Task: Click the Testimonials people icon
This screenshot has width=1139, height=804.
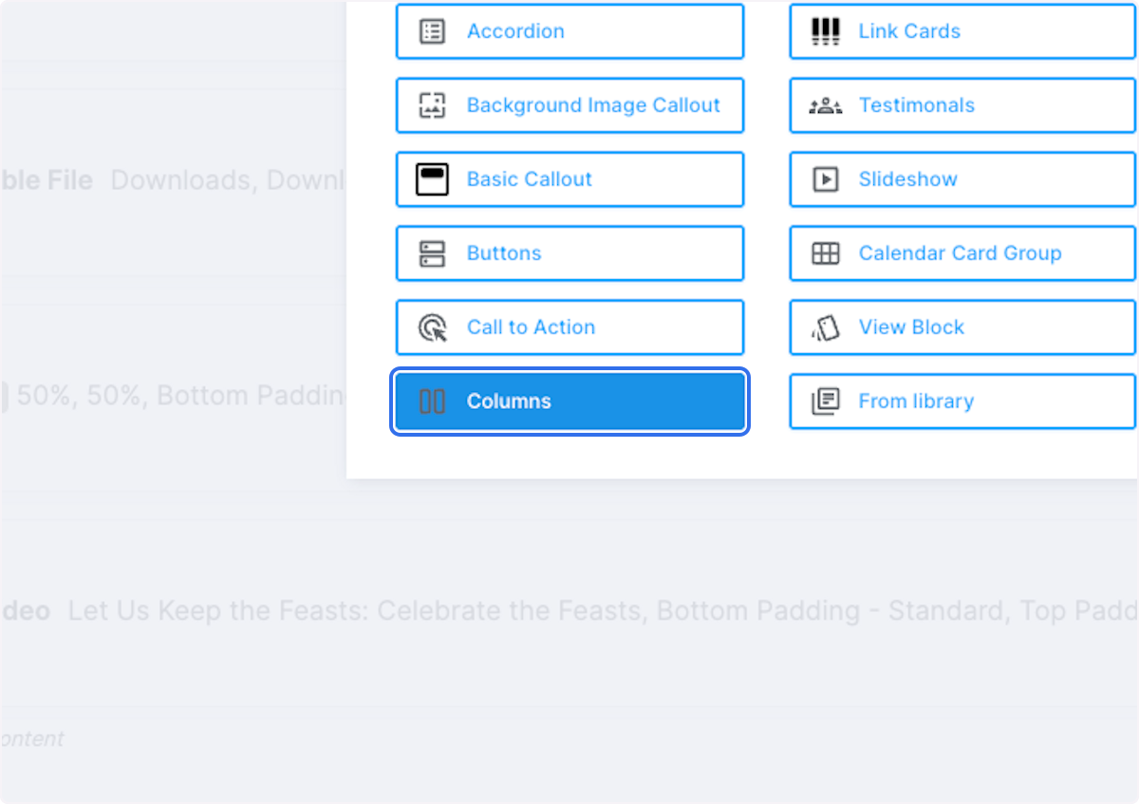Action: coord(825,104)
